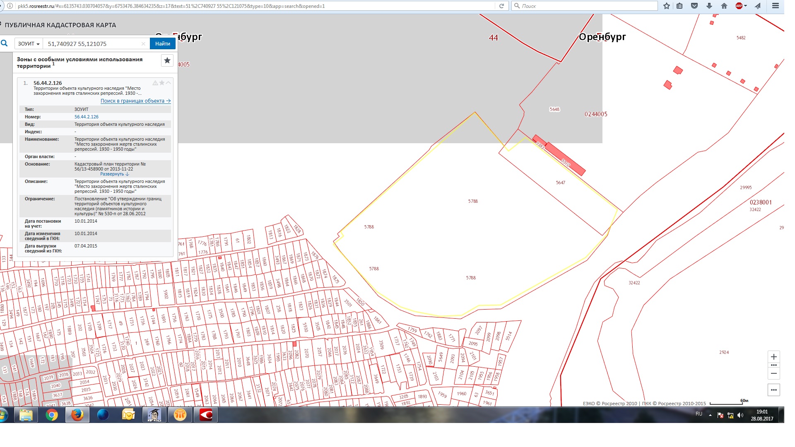Click the 56.44.2.126 number link
The height and width of the screenshot is (447, 795).
pyautogui.click(x=86, y=117)
